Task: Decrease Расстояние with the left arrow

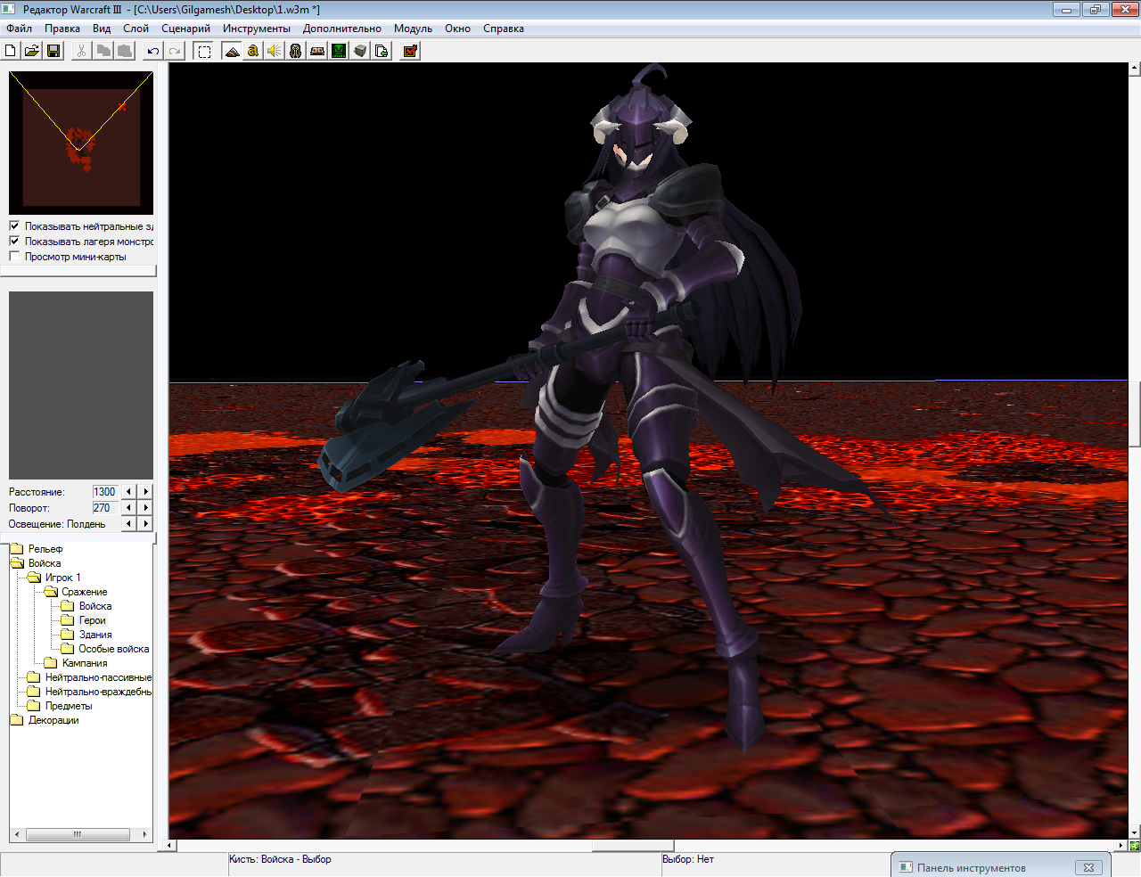Action: pos(129,491)
